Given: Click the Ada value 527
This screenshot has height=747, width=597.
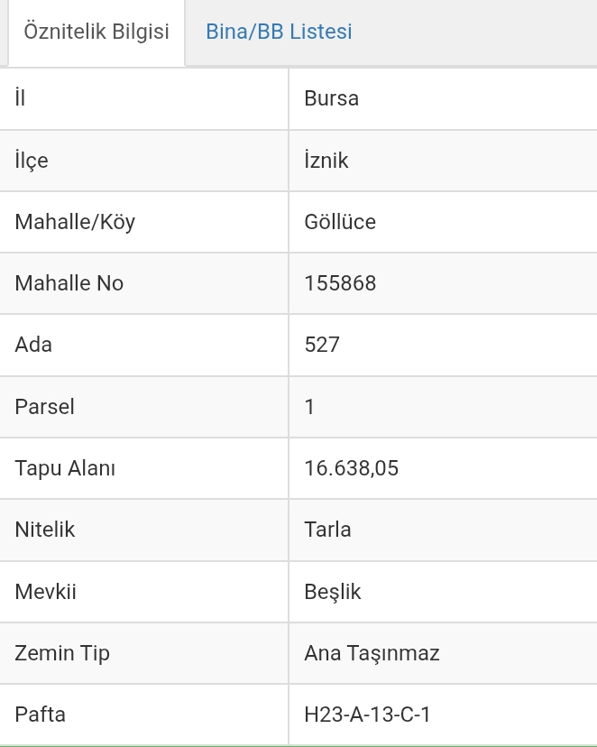Looking at the screenshot, I should tap(322, 345).
